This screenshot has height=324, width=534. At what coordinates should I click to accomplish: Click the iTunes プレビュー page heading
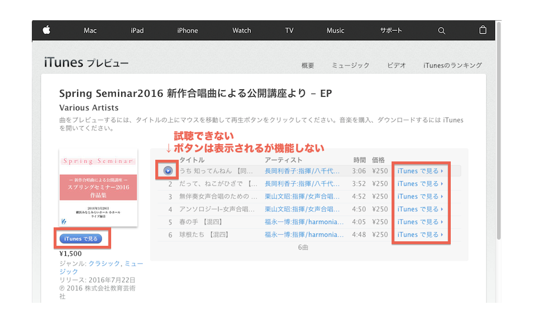[86, 63]
